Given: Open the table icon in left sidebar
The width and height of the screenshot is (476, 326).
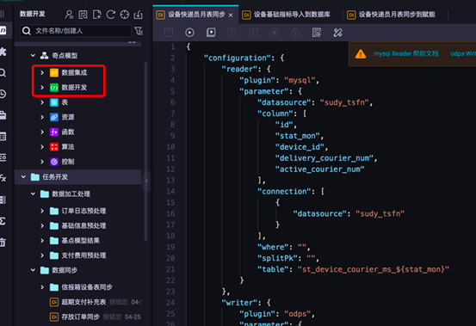Looking at the screenshot, I should [x=3, y=137].
